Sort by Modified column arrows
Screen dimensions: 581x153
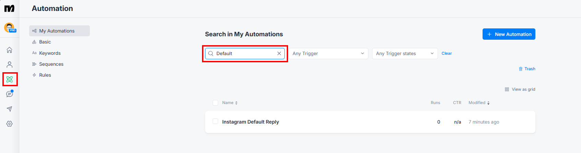coord(488,103)
